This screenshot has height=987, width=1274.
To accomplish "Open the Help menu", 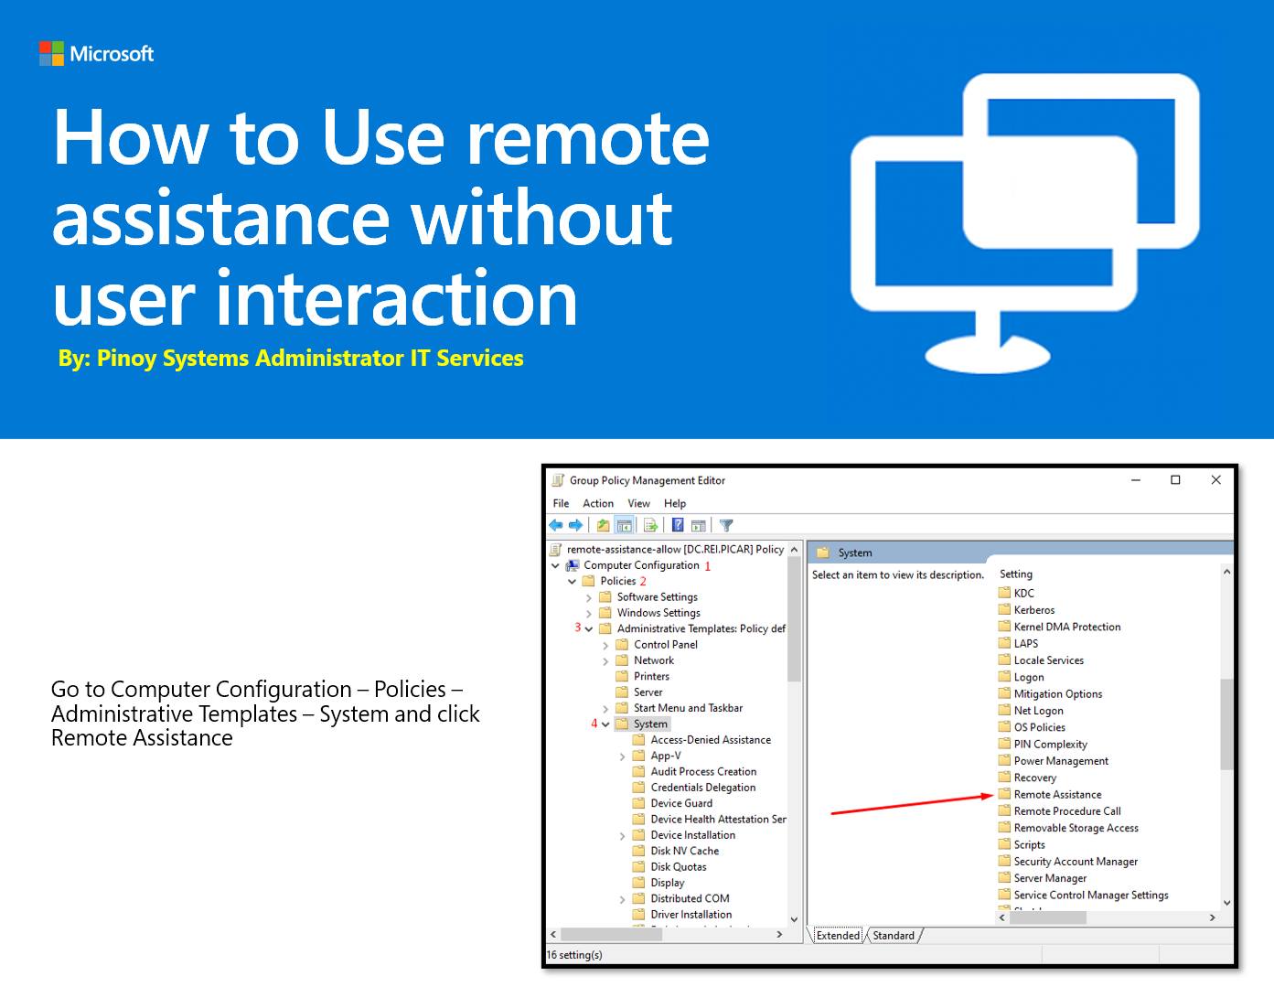I will tap(675, 503).
